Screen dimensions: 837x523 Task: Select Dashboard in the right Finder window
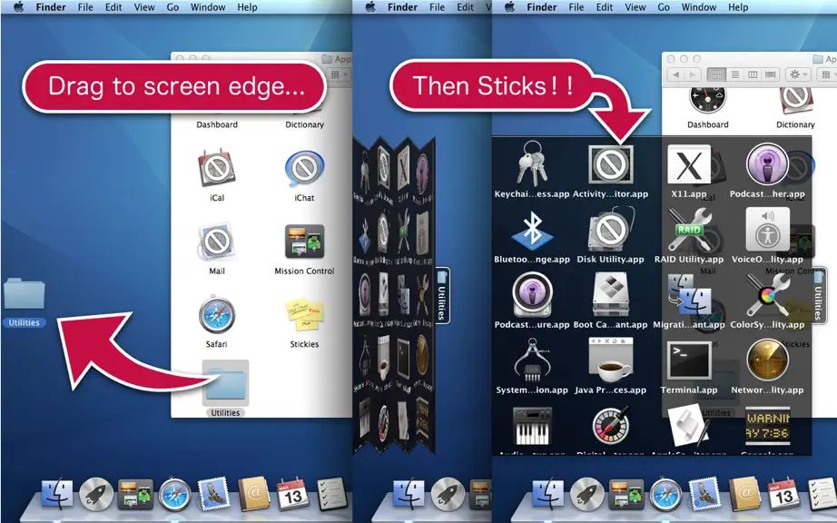point(708,103)
